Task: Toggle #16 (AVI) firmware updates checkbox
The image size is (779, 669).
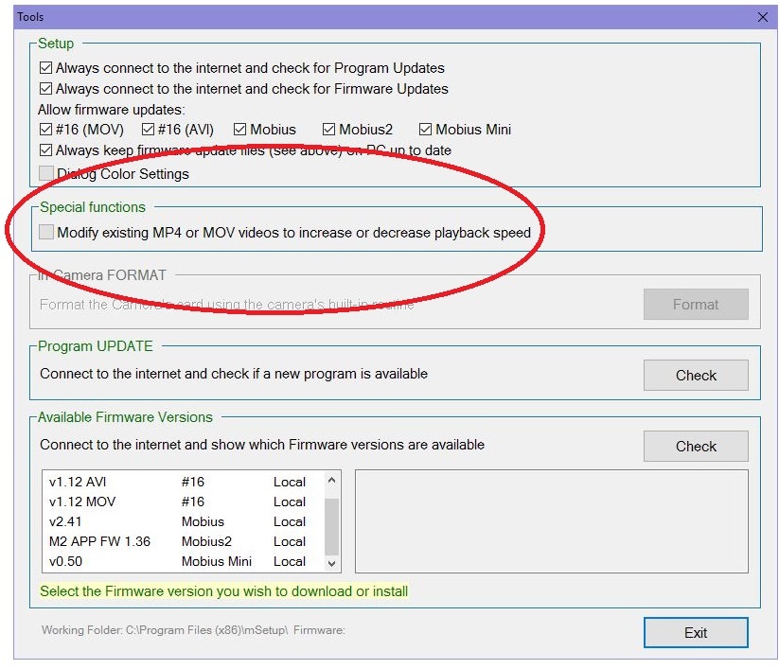Action: tap(149, 130)
